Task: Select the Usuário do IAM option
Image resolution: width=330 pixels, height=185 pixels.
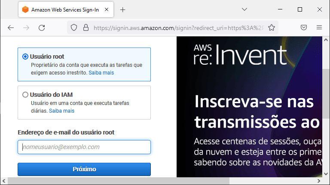Action: 25,95
